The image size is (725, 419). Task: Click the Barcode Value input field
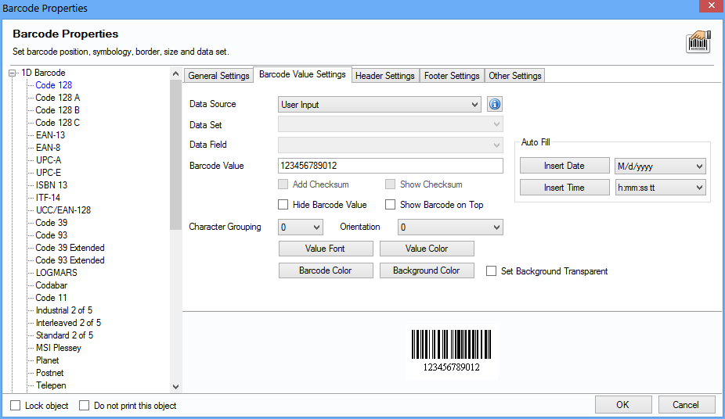coord(390,166)
